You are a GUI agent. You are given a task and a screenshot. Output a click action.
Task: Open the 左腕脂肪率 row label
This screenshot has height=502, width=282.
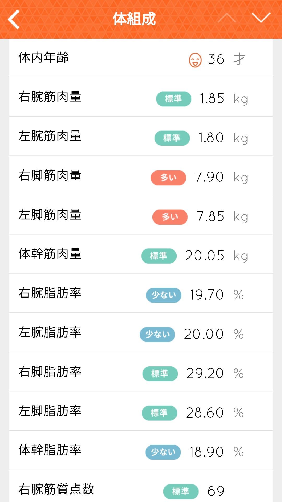click(50, 332)
